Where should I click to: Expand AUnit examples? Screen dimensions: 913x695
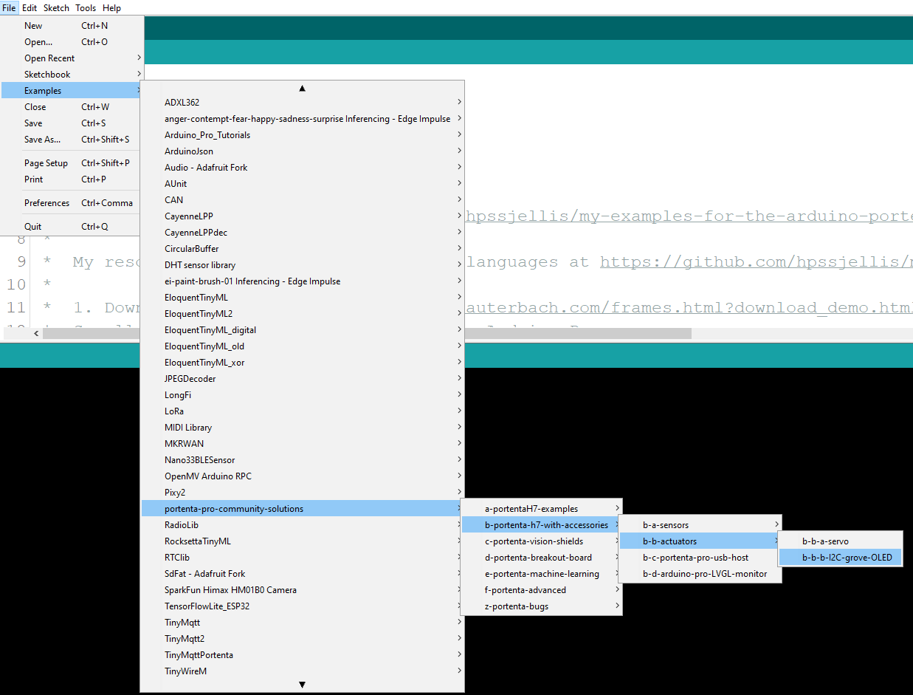click(303, 184)
